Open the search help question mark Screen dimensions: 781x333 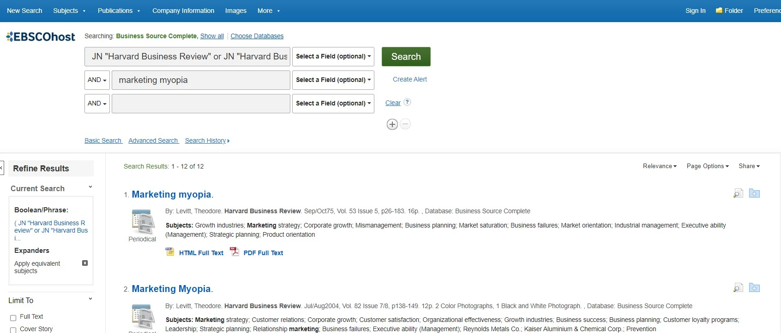pyautogui.click(x=407, y=102)
